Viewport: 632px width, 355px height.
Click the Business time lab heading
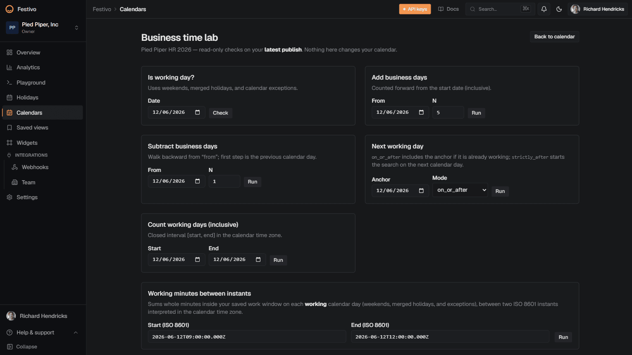coord(179,38)
